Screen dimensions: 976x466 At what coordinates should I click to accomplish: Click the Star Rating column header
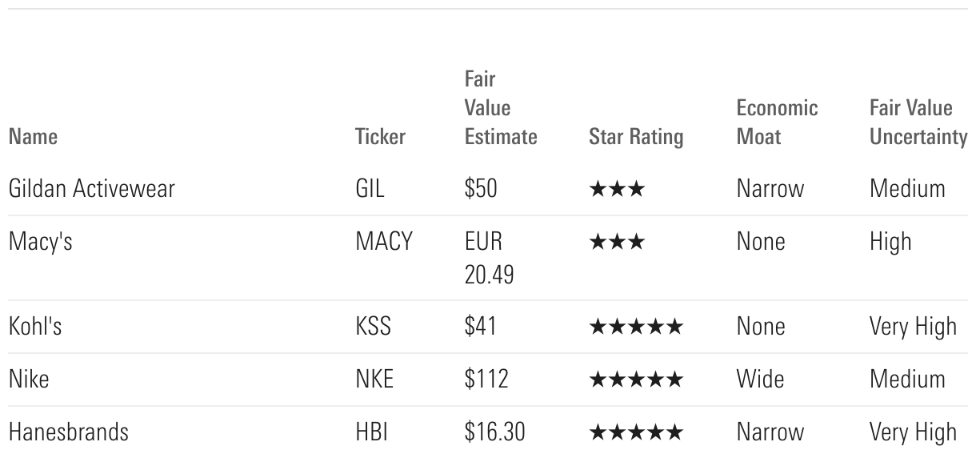[x=636, y=137]
